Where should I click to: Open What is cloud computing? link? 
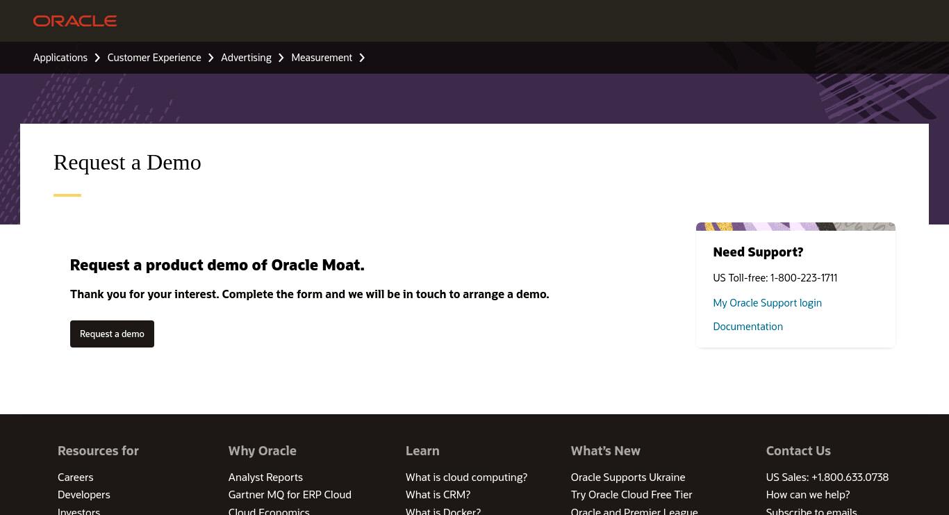(466, 477)
